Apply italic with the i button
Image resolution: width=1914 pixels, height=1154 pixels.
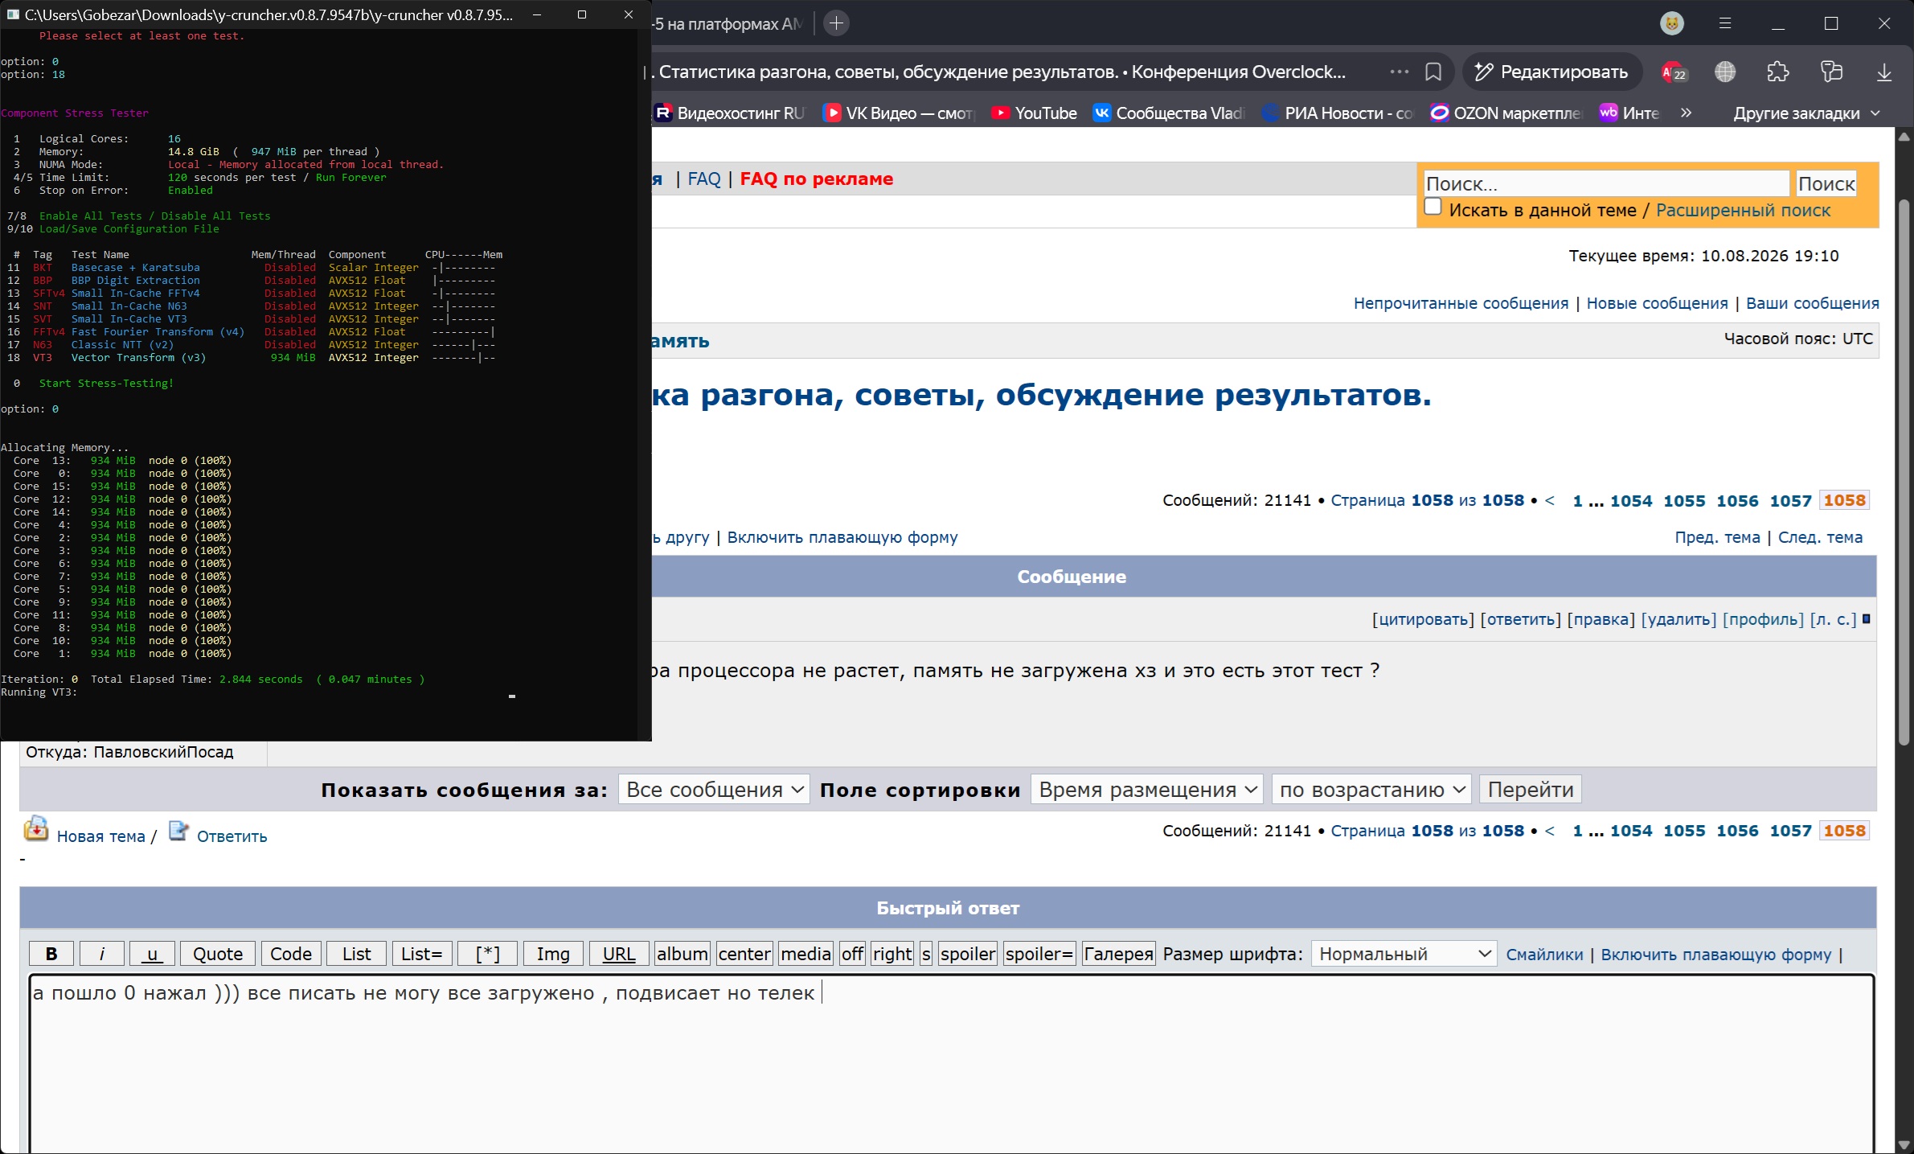click(x=101, y=954)
